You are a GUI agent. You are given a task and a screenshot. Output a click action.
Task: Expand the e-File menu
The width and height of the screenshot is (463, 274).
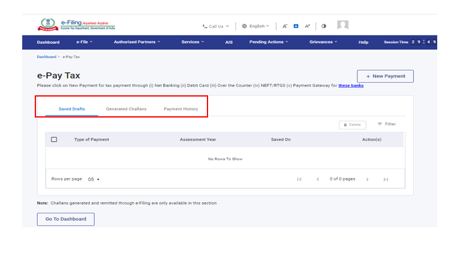[x=84, y=42]
